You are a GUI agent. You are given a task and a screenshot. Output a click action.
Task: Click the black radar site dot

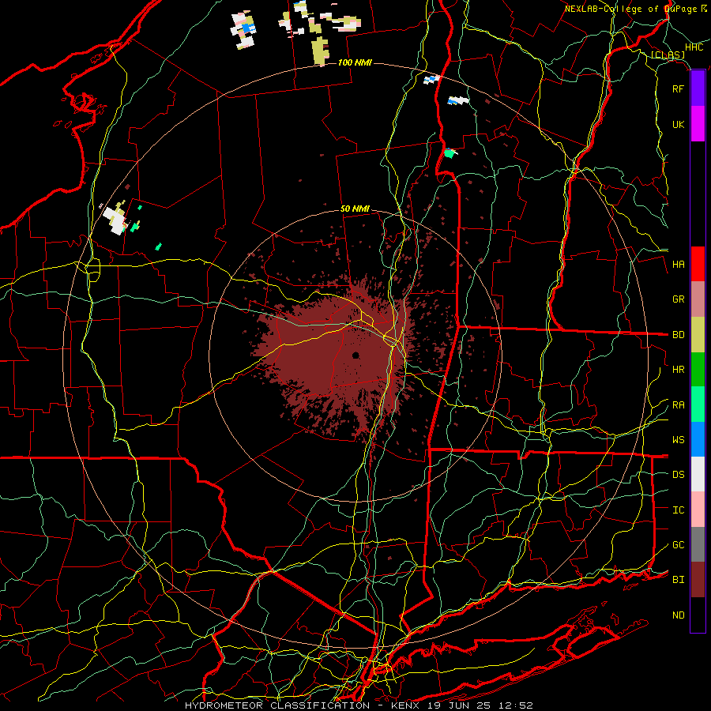pos(356,355)
